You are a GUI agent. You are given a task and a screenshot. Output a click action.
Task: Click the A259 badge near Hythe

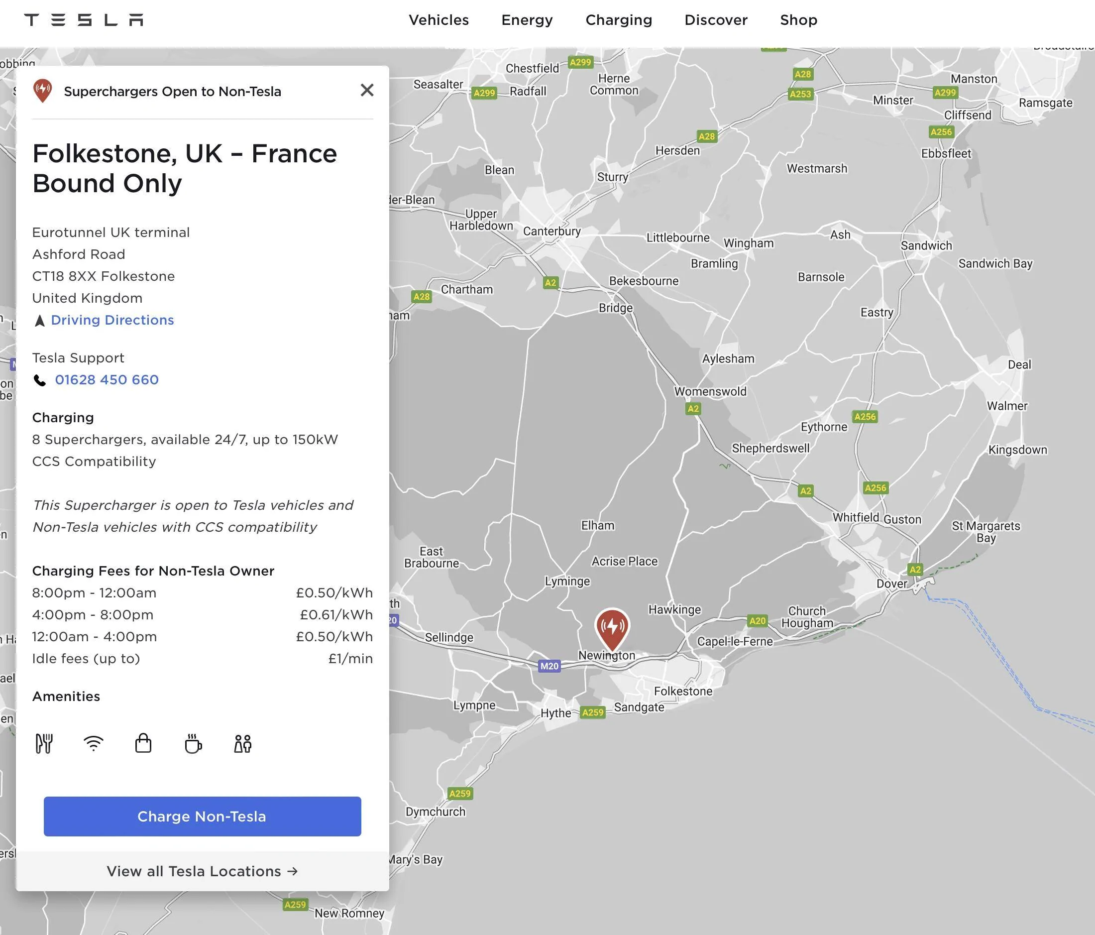coord(592,712)
